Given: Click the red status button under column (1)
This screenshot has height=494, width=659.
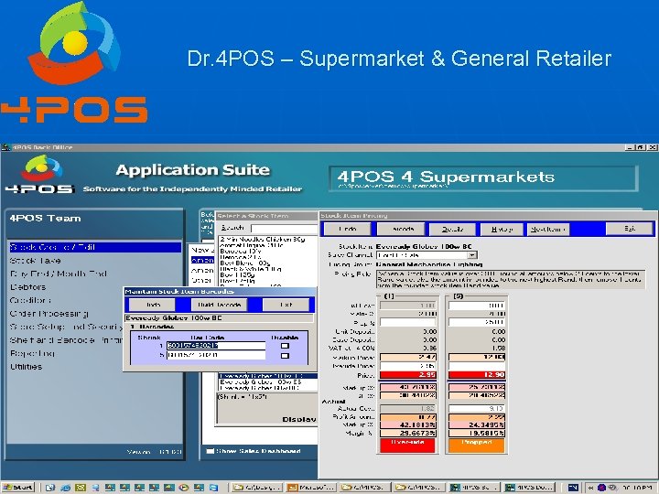Looking at the screenshot, I should (x=407, y=446).
